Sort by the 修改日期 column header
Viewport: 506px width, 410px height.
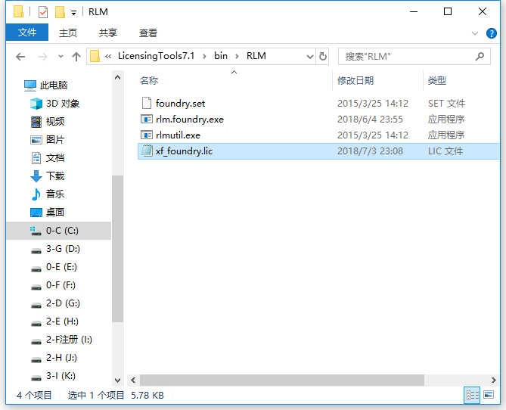pyautogui.click(x=355, y=81)
